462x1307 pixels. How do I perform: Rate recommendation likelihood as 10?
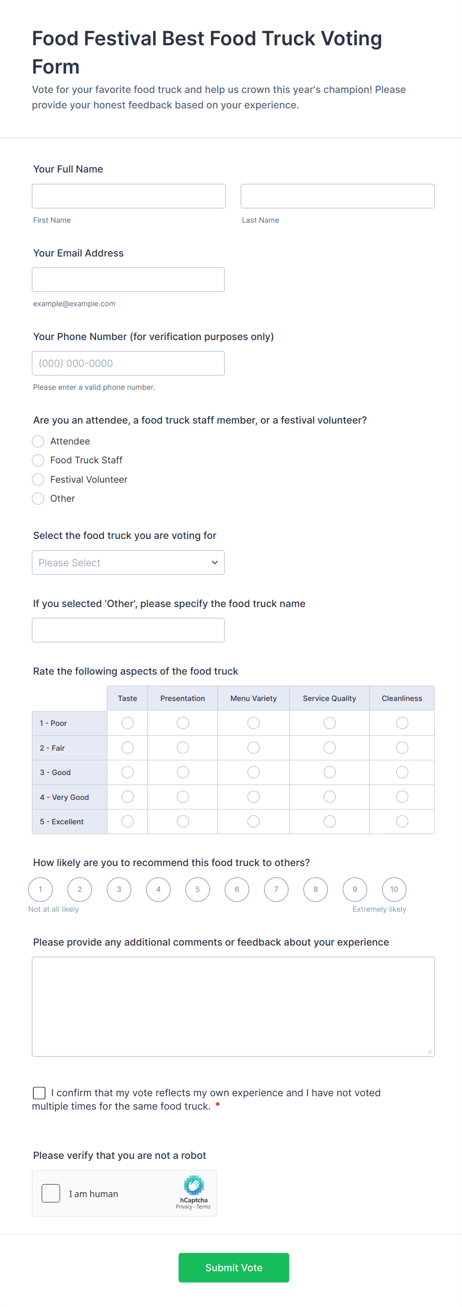tap(393, 889)
